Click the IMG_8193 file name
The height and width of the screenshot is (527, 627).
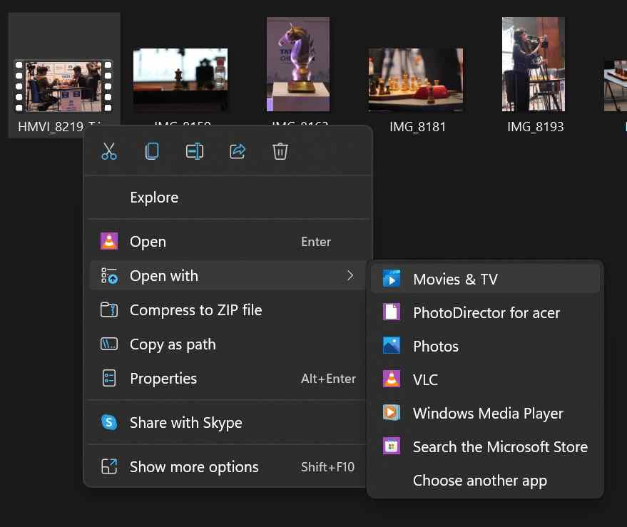point(536,127)
